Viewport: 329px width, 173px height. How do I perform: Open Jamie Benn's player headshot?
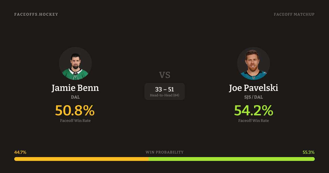tap(75, 63)
